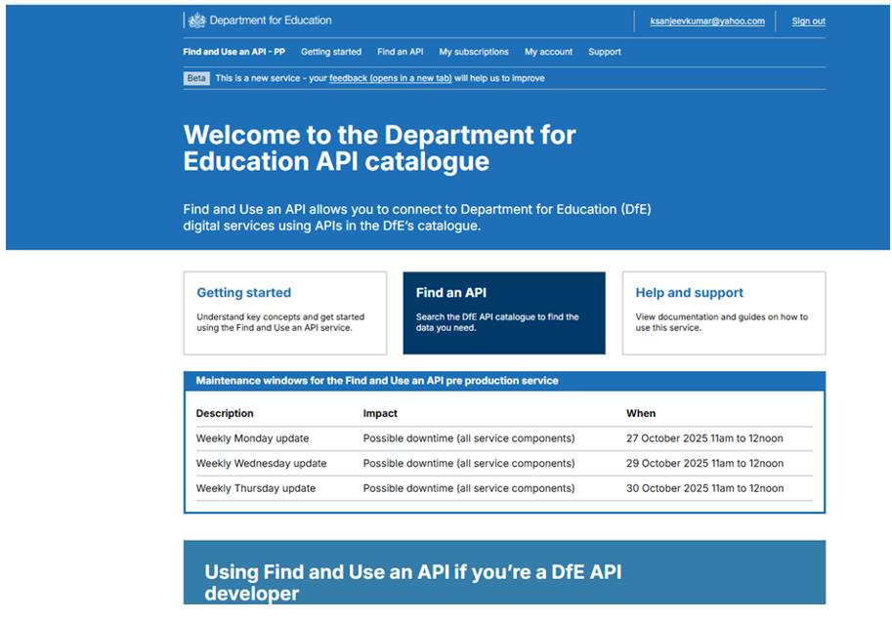Select the Weekly Monday update cell

click(253, 438)
